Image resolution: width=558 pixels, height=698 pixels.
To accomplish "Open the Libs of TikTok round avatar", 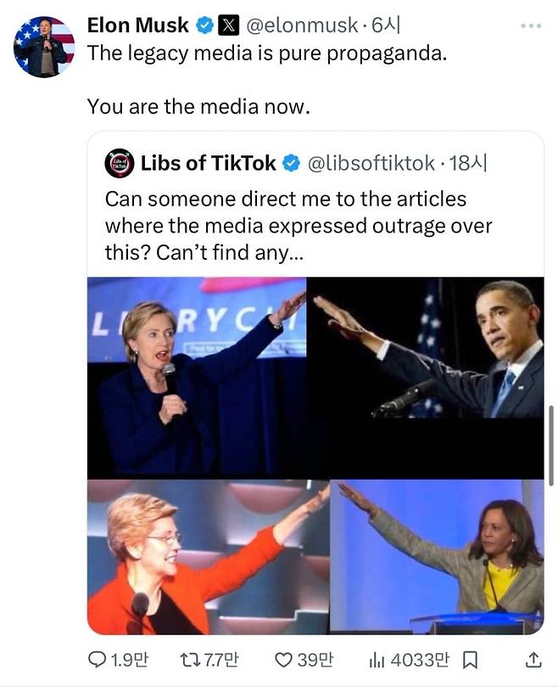I will coord(120,163).
